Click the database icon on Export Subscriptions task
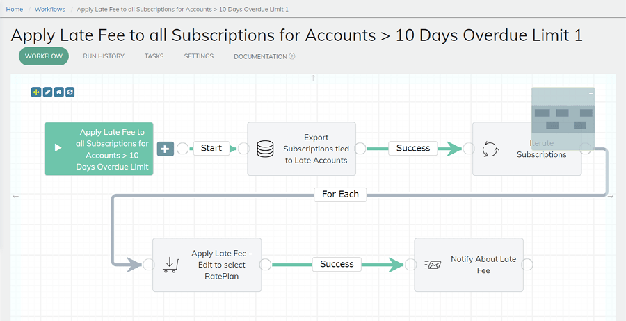Image resolution: width=626 pixels, height=321 pixels. pyautogui.click(x=265, y=149)
